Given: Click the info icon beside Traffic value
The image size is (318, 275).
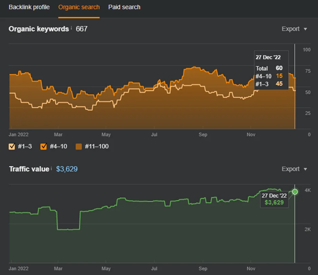Looking at the screenshot, I should tap(51, 168).
